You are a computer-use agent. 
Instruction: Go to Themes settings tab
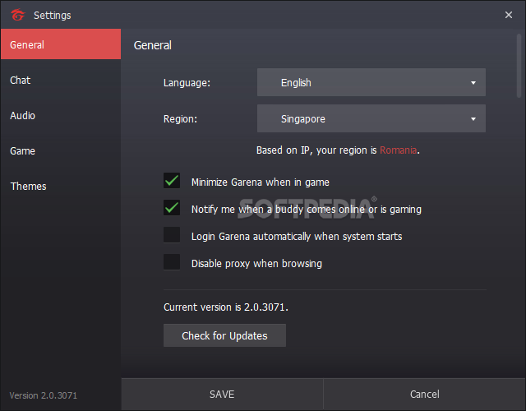61,187
